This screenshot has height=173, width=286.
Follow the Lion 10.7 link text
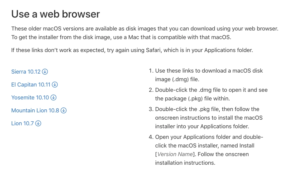tap(22, 123)
